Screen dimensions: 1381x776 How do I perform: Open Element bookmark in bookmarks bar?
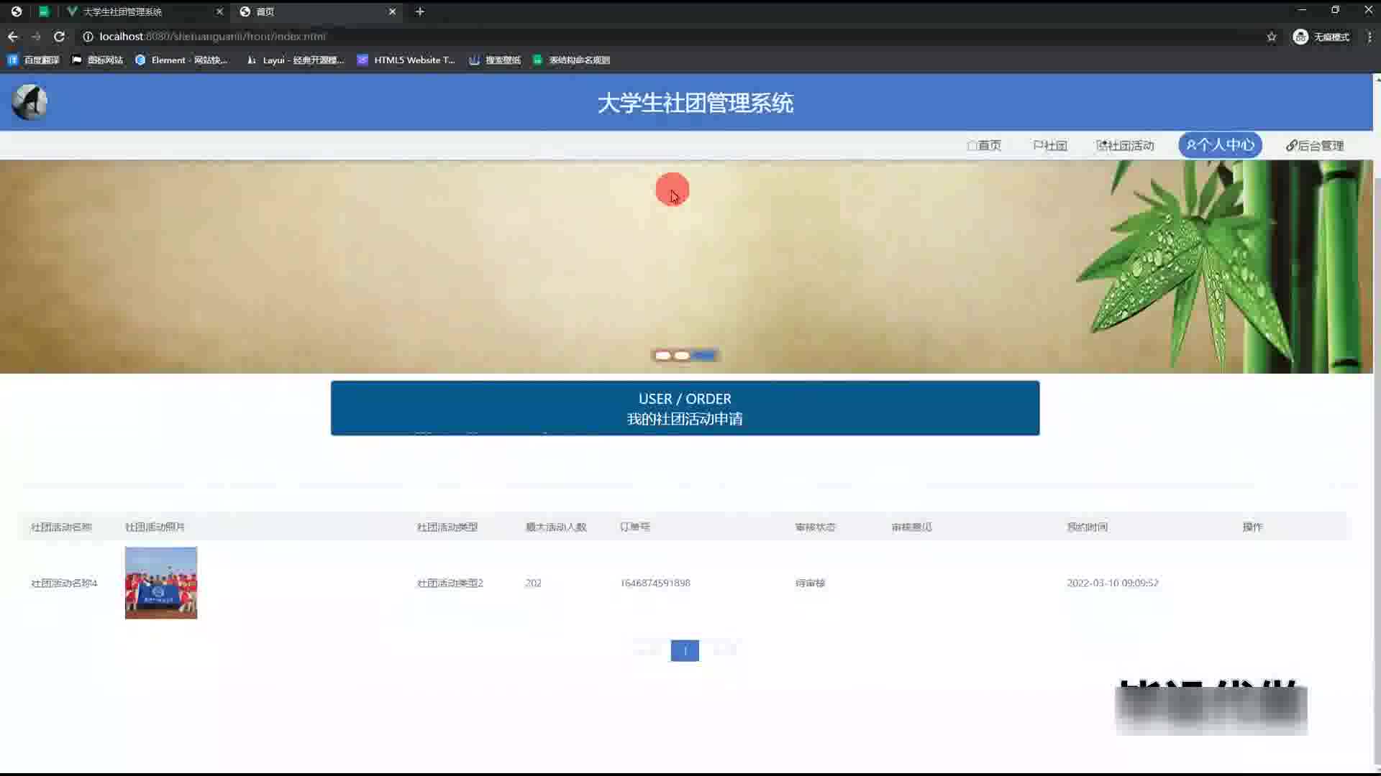point(181,60)
